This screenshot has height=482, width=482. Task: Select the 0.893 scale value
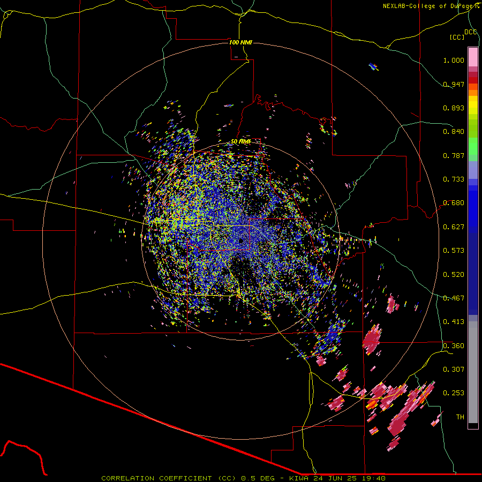pyautogui.click(x=454, y=108)
